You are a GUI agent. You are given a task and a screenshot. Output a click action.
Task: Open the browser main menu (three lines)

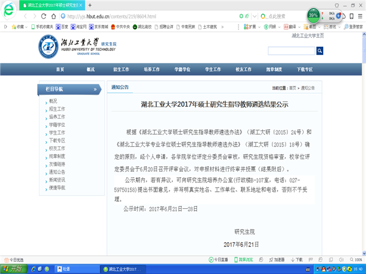click(360, 16)
